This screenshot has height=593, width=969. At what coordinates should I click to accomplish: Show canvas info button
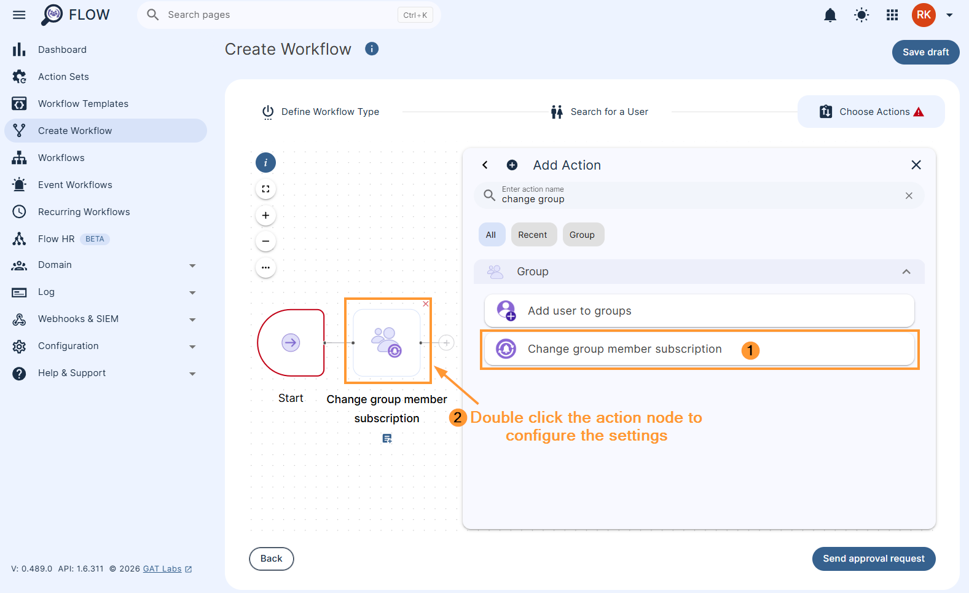265,163
